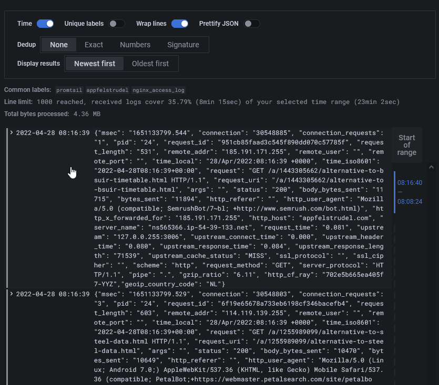Enable the Unique labels toggle
Viewport: 439px width, 385px height.
pyautogui.click(x=117, y=23)
